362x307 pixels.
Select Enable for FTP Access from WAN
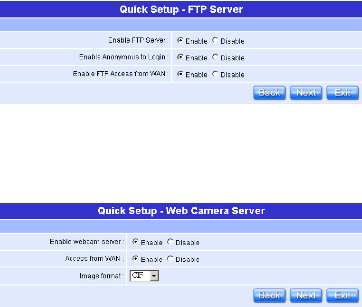coord(180,74)
